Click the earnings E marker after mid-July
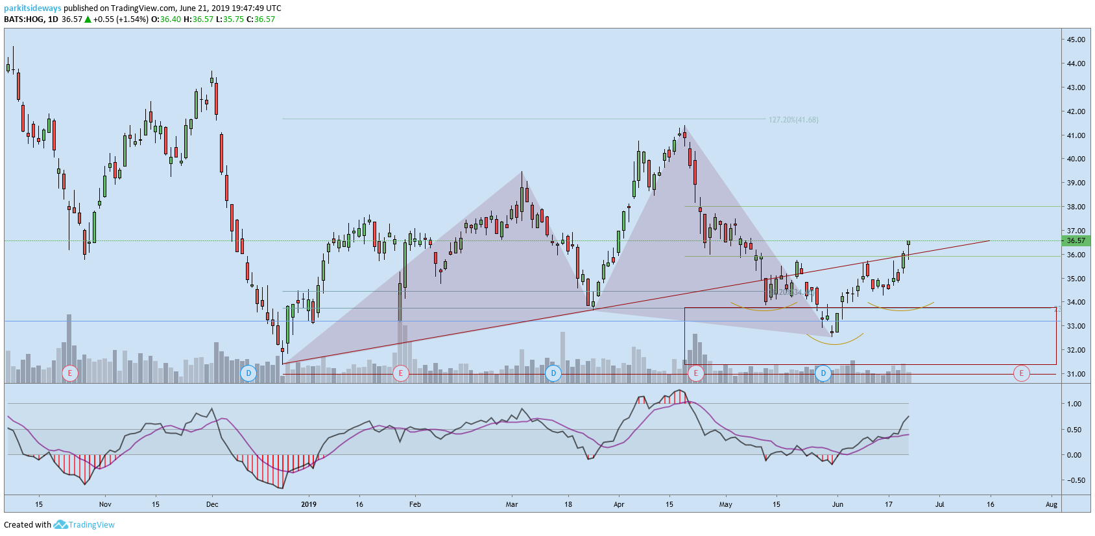This screenshot has width=1095, height=536. pos(1021,373)
